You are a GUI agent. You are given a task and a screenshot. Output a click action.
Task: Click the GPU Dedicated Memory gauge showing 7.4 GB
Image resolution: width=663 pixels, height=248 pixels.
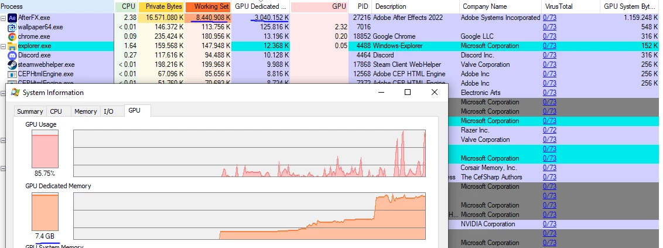click(x=45, y=212)
